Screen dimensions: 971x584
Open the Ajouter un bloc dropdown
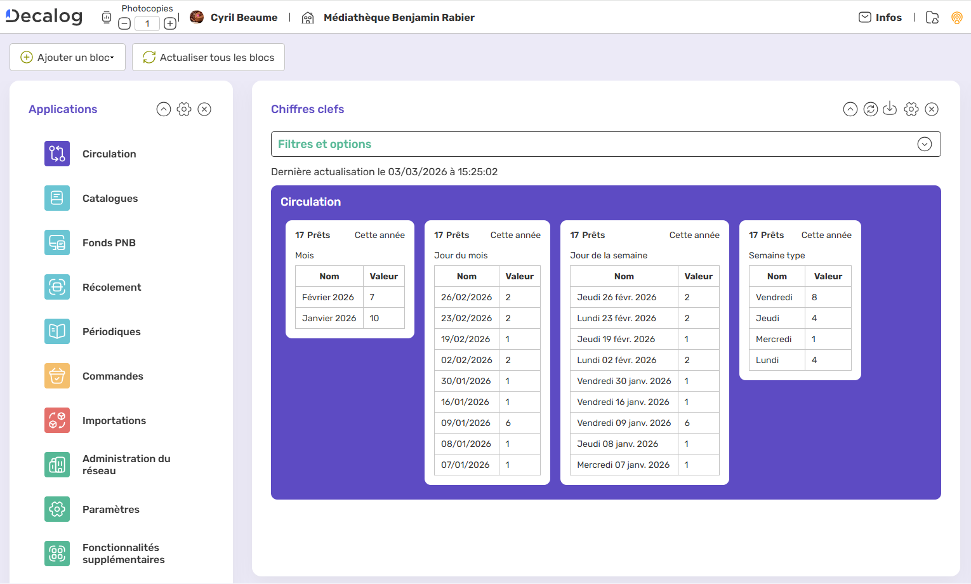[x=67, y=56]
